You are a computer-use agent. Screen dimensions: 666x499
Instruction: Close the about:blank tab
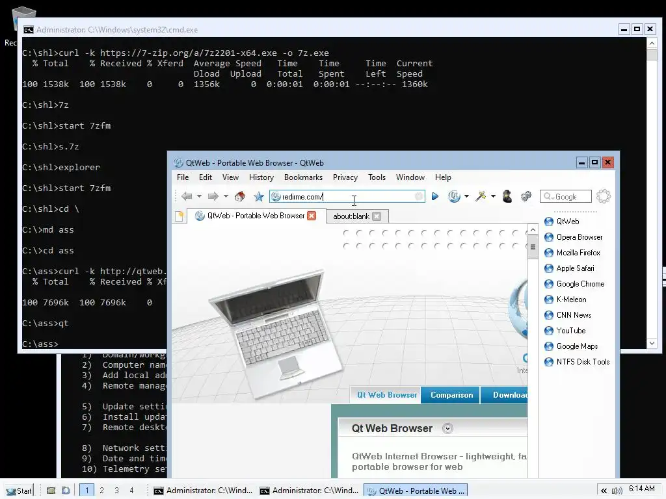coord(377,216)
